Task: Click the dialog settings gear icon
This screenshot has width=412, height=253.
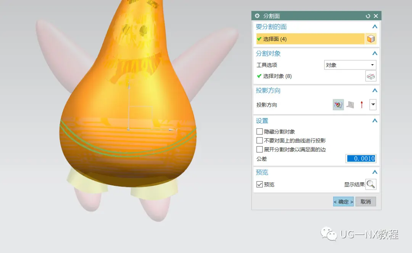Action: click(257, 16)
